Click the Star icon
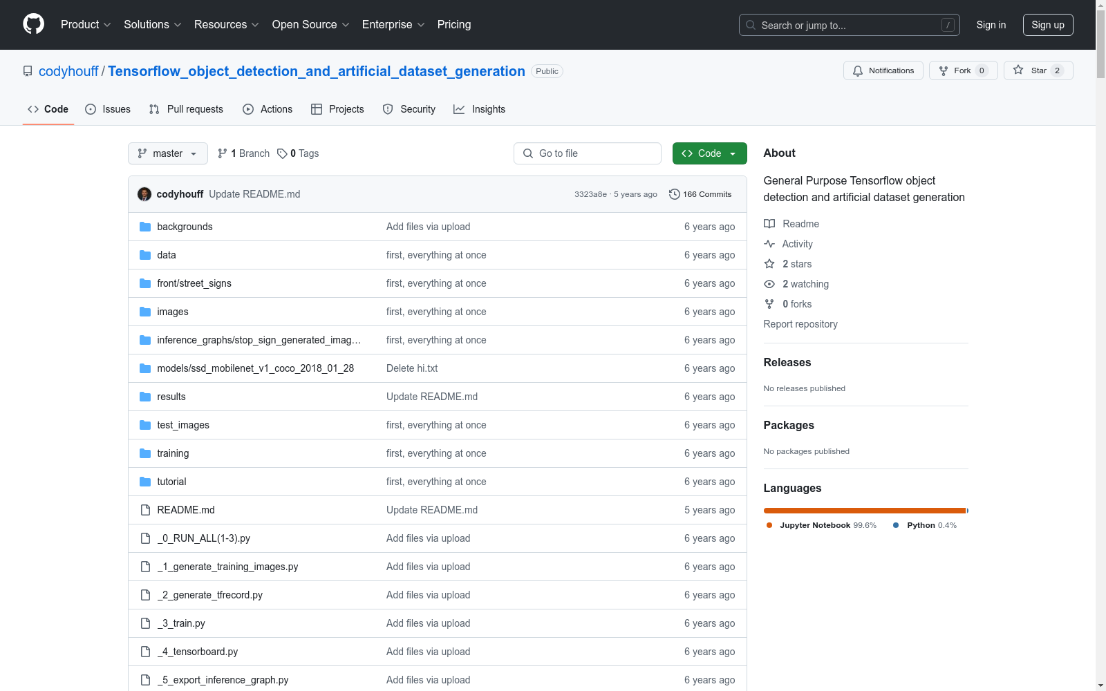The width and height of the screenshot is (1106, 691). (x=1018, y=70)
